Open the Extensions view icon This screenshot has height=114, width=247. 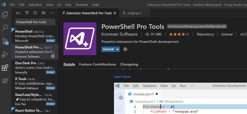pos(5,68)
